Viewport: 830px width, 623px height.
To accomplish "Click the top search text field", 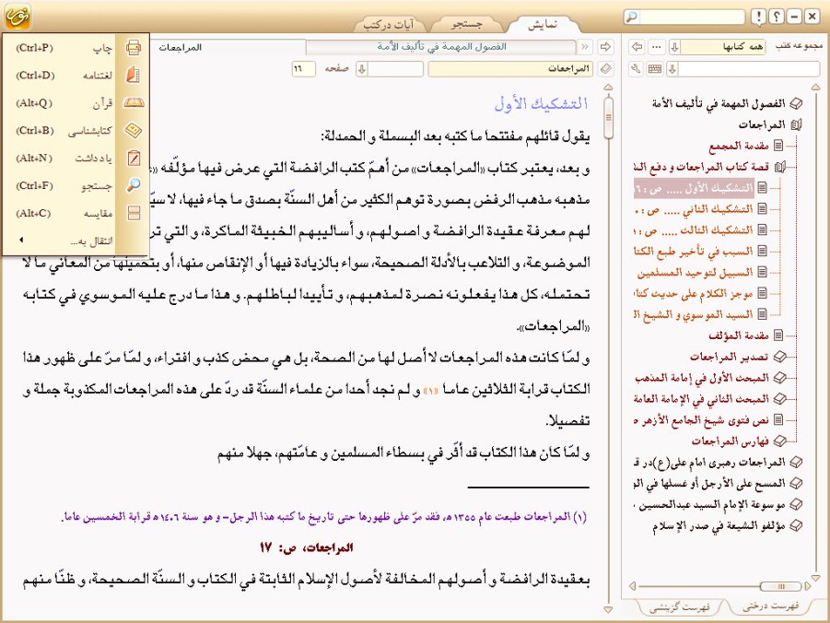I will 691,17.
